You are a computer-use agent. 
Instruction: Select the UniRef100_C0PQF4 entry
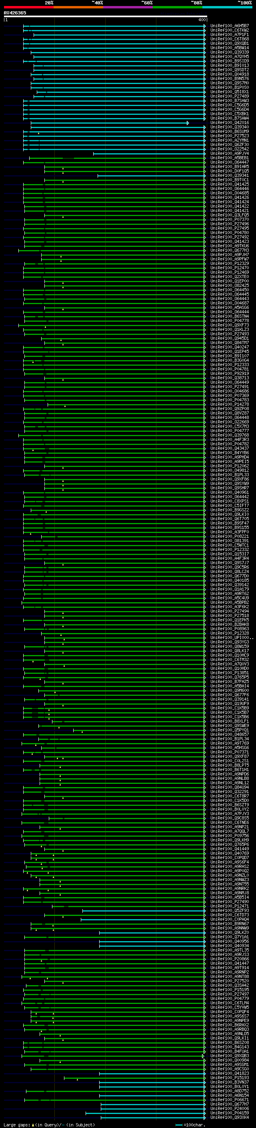pyautogui.click(x=230, y=1012)
